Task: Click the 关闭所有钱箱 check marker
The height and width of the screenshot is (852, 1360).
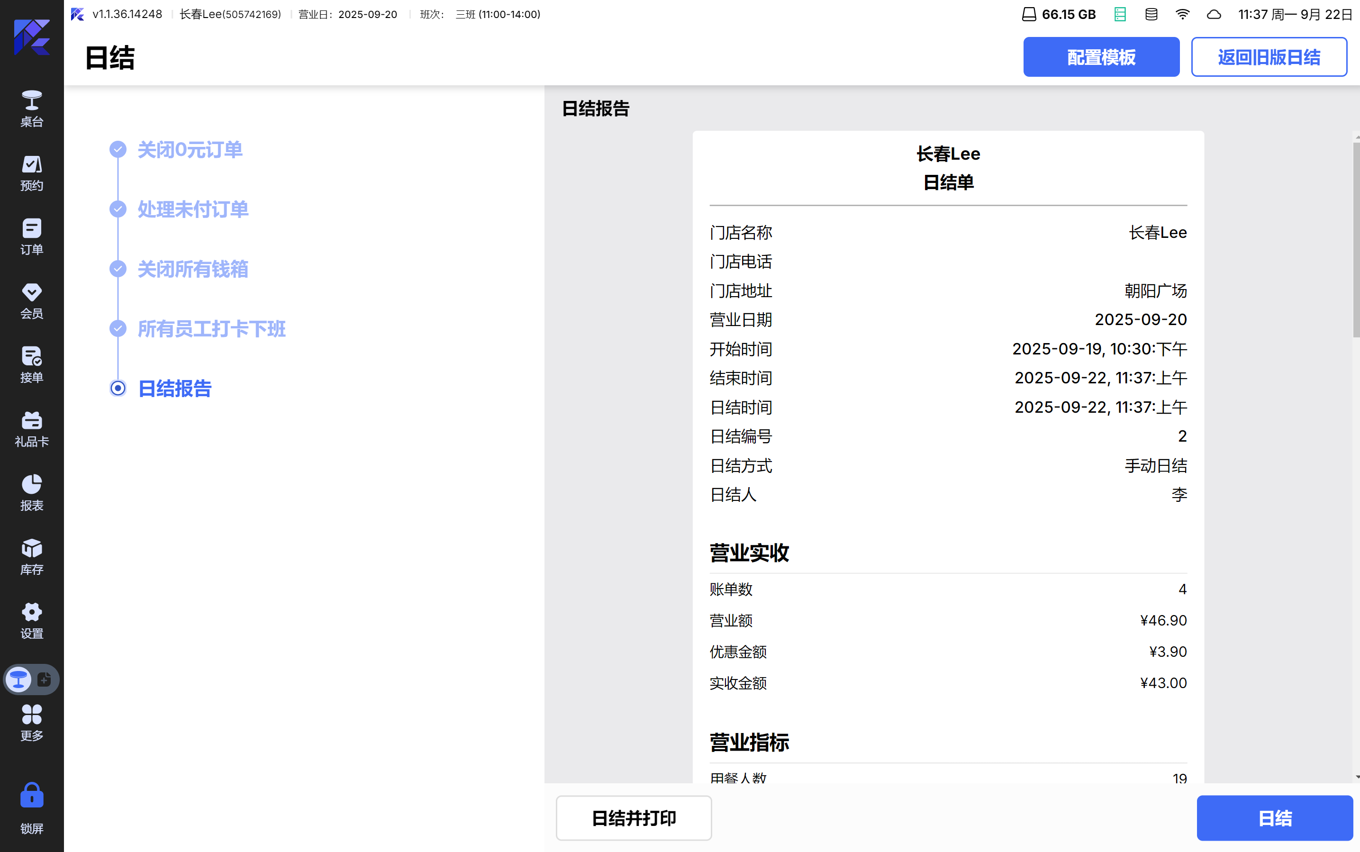Action: pyautogui.click(x=118, y=269)
